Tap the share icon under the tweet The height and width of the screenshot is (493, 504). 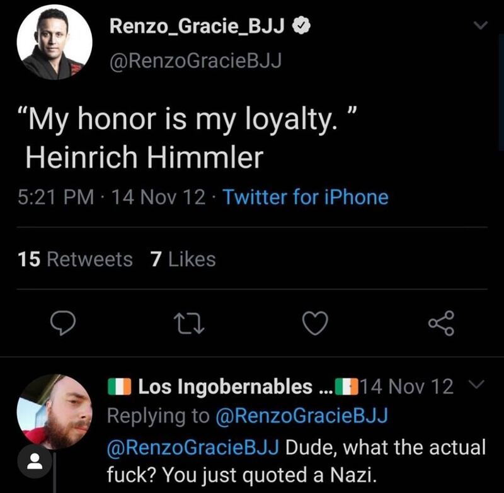click(x=440, y=324)
